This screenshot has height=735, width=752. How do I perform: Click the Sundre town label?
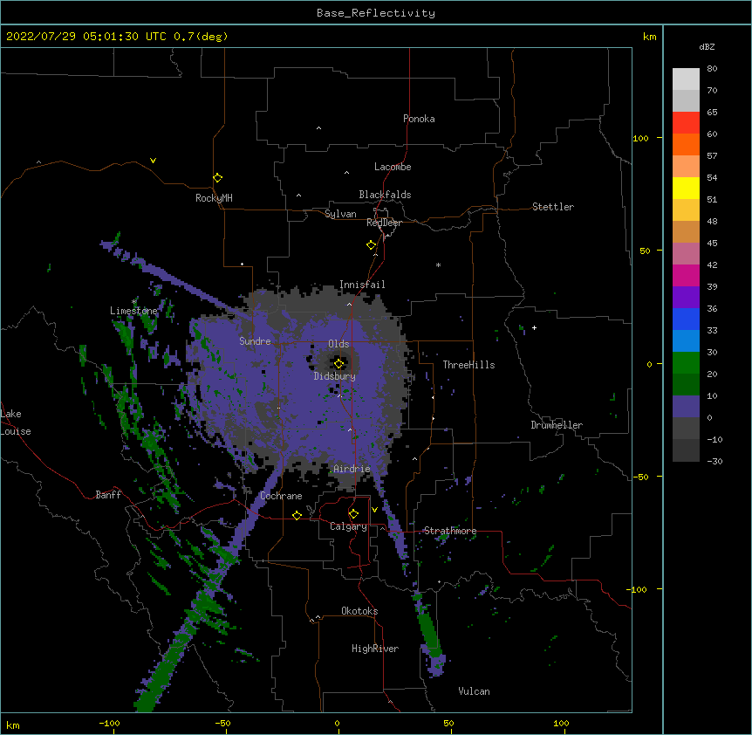pos(255,341)
